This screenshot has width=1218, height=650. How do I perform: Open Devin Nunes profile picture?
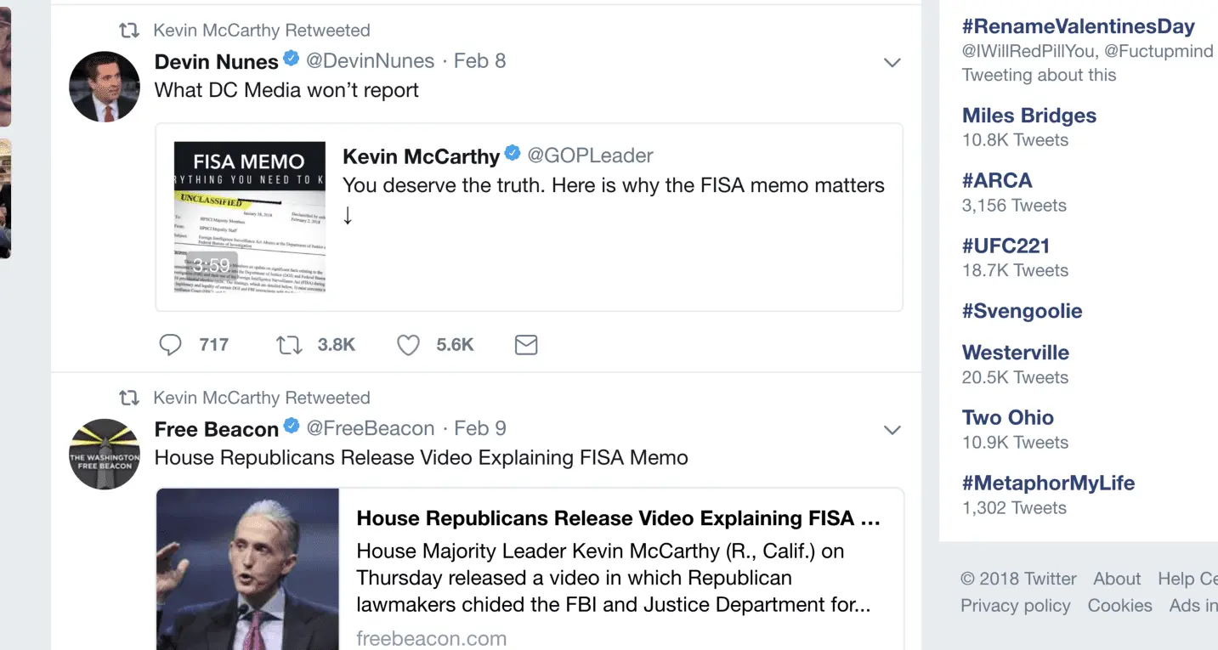click(105, 87)
